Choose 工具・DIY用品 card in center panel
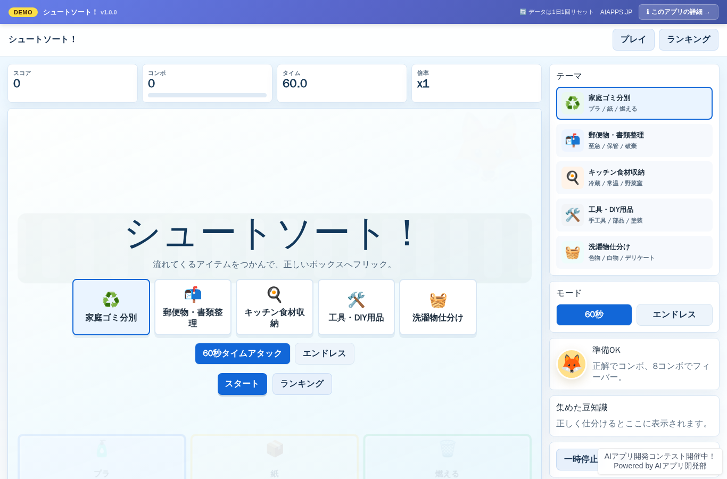 (x=356, y=307)
